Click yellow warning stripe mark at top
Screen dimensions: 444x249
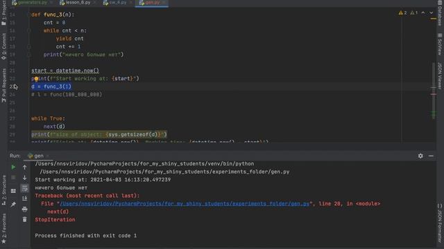coord(433,19)
